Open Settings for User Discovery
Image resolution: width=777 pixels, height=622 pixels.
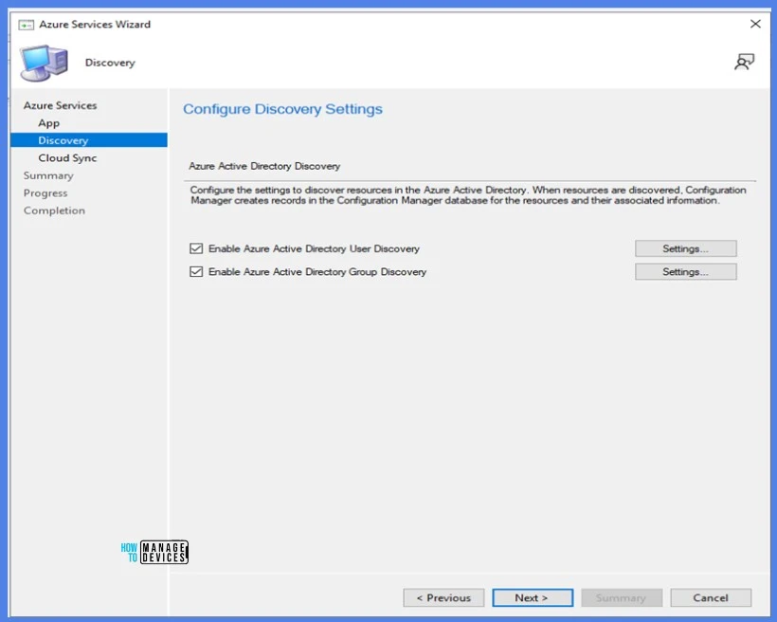pyautogui.click(x=686, y=248)
